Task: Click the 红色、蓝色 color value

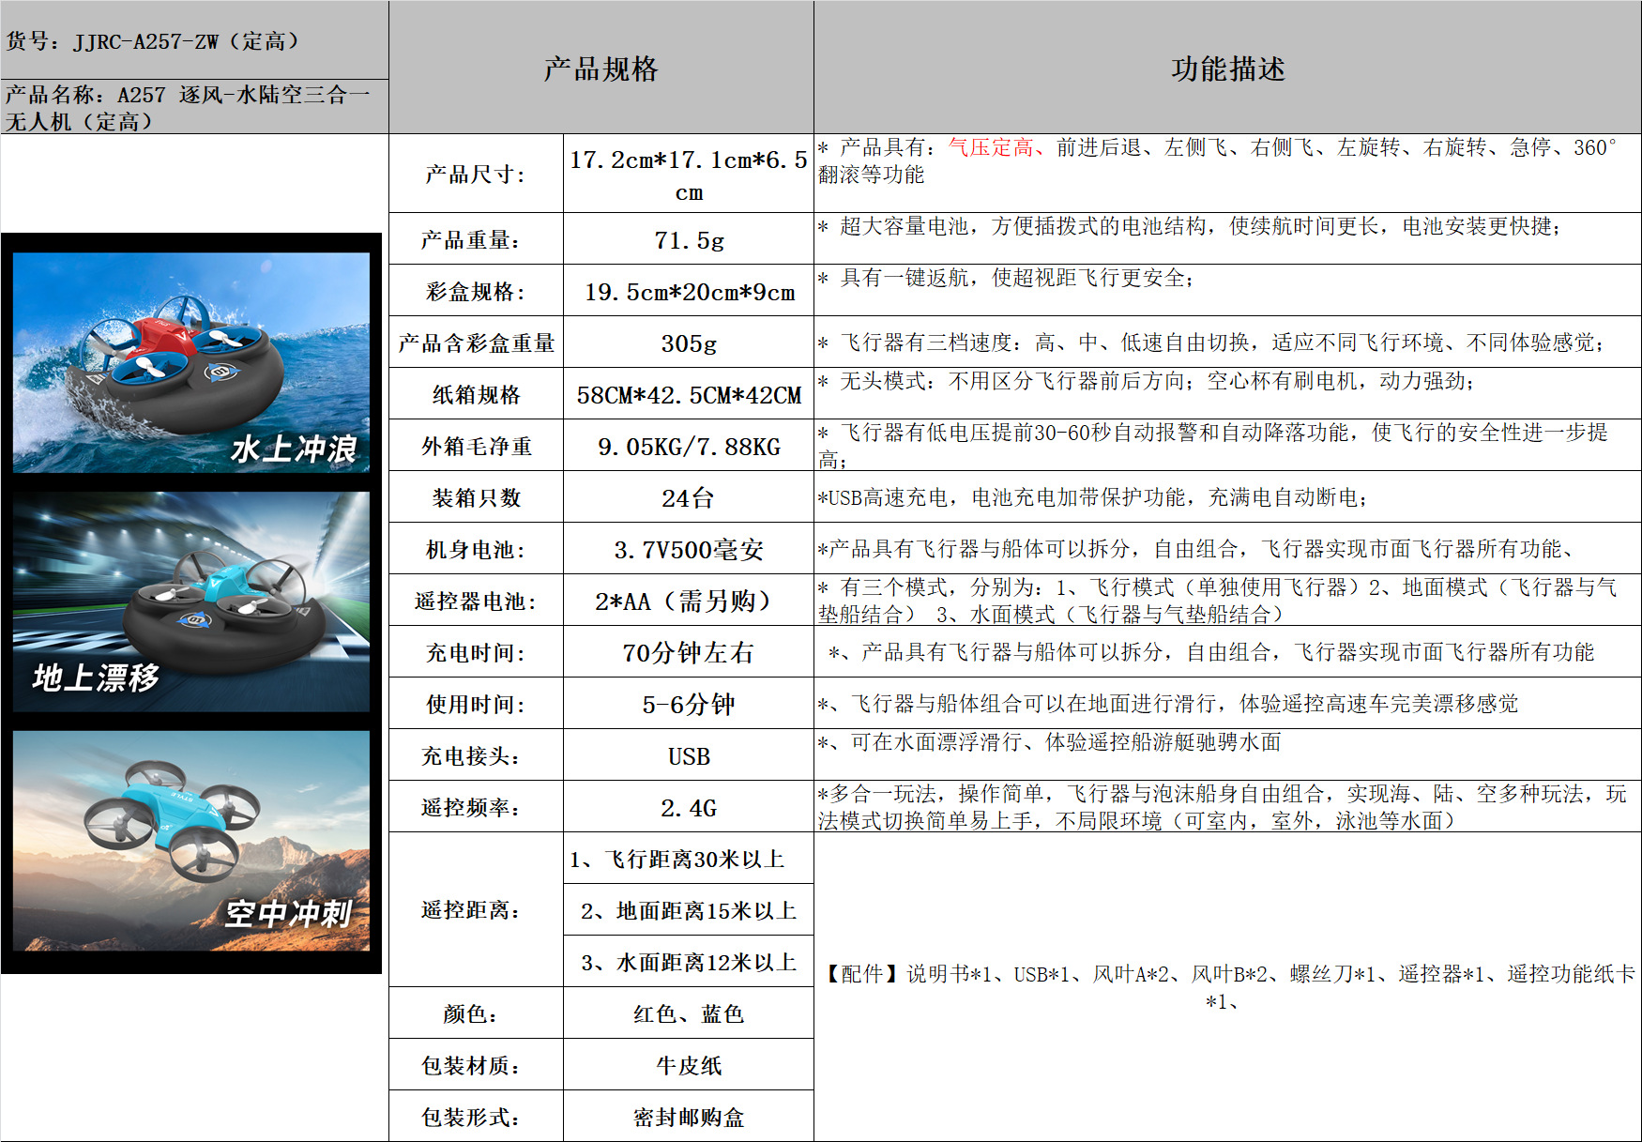Action: (689, 1013)
